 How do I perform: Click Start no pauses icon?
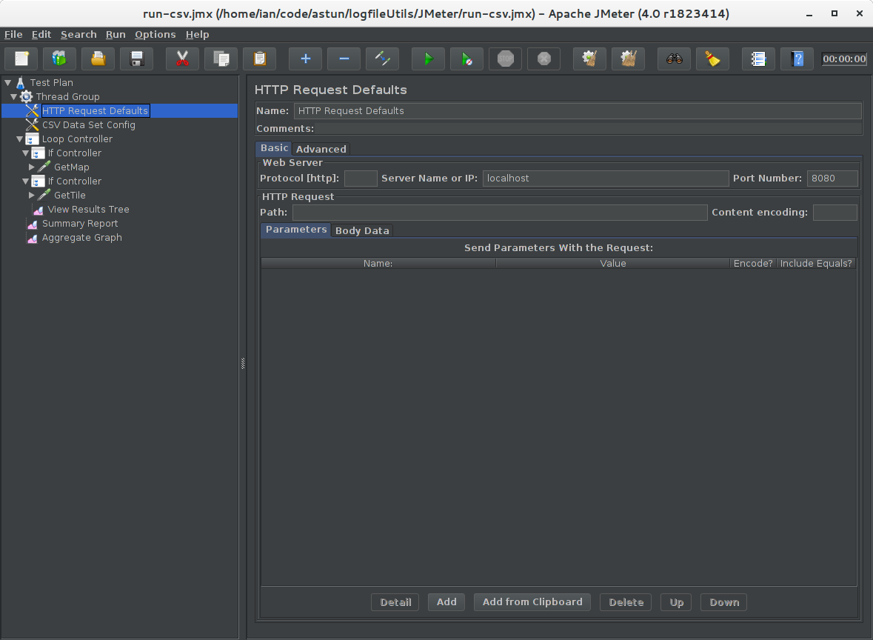point(467,59)
